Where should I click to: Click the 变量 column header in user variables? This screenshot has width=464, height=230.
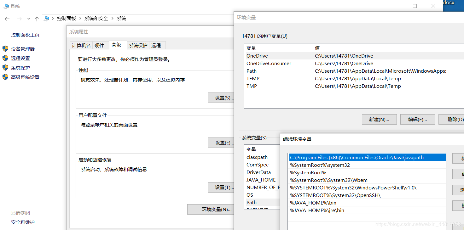(x=279, y=48)
